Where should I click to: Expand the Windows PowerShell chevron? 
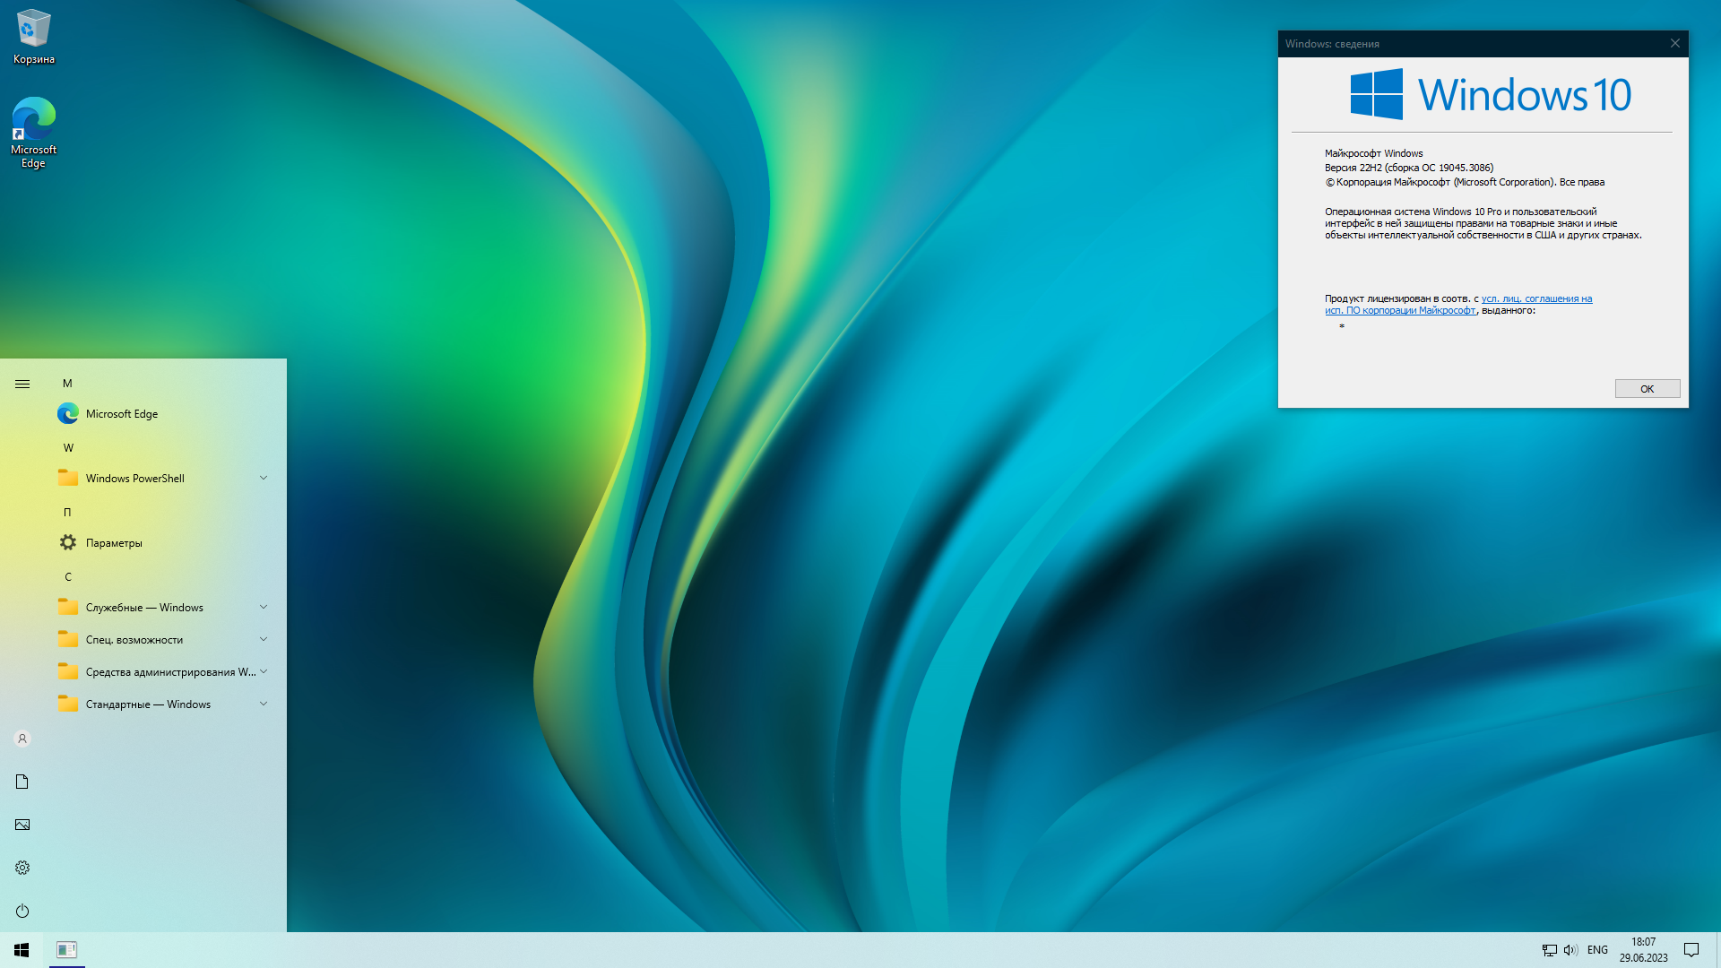[x=264, y=479]
